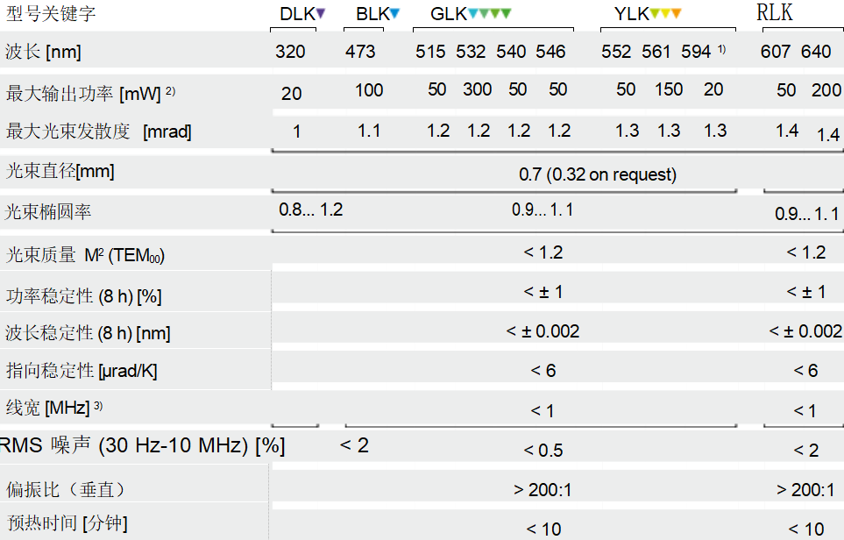Click the cyan triangle right after GLK
This screenshot has width=844, height=540.
pos(474,13)
